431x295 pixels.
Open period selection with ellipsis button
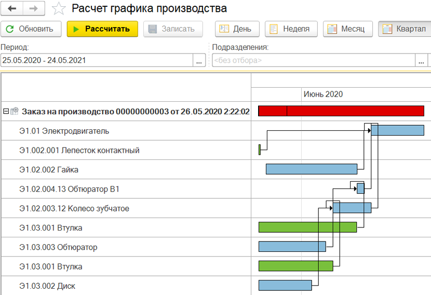click(199, 60)
